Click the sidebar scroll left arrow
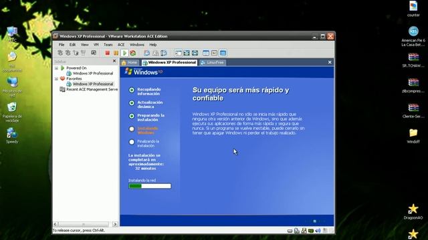 point(56,224)
